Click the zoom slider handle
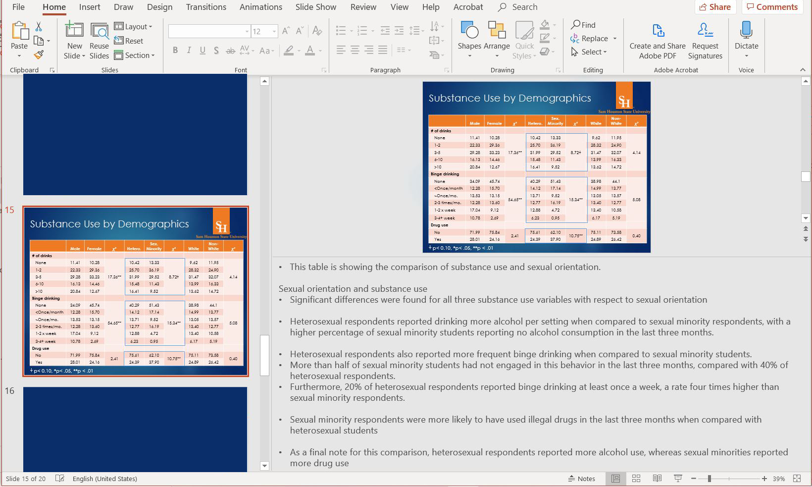 pyautogui.click(x=710, y=479)
